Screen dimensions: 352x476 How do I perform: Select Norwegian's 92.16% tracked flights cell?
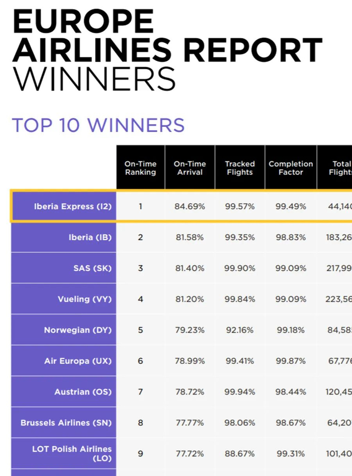240,330
